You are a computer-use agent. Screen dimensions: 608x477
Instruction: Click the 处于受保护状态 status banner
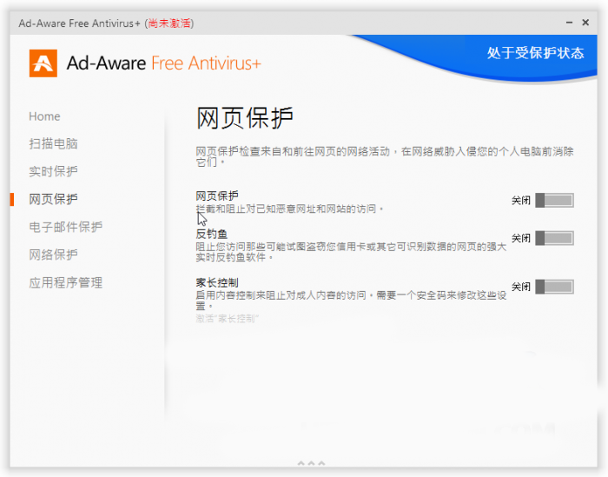535,53
